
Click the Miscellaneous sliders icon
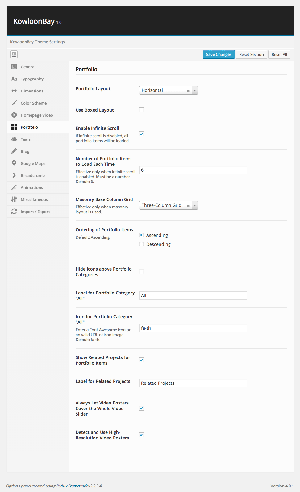point(14,199)
